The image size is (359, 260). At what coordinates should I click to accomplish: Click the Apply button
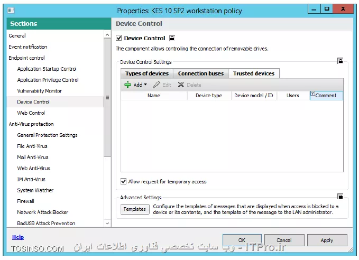327,240
